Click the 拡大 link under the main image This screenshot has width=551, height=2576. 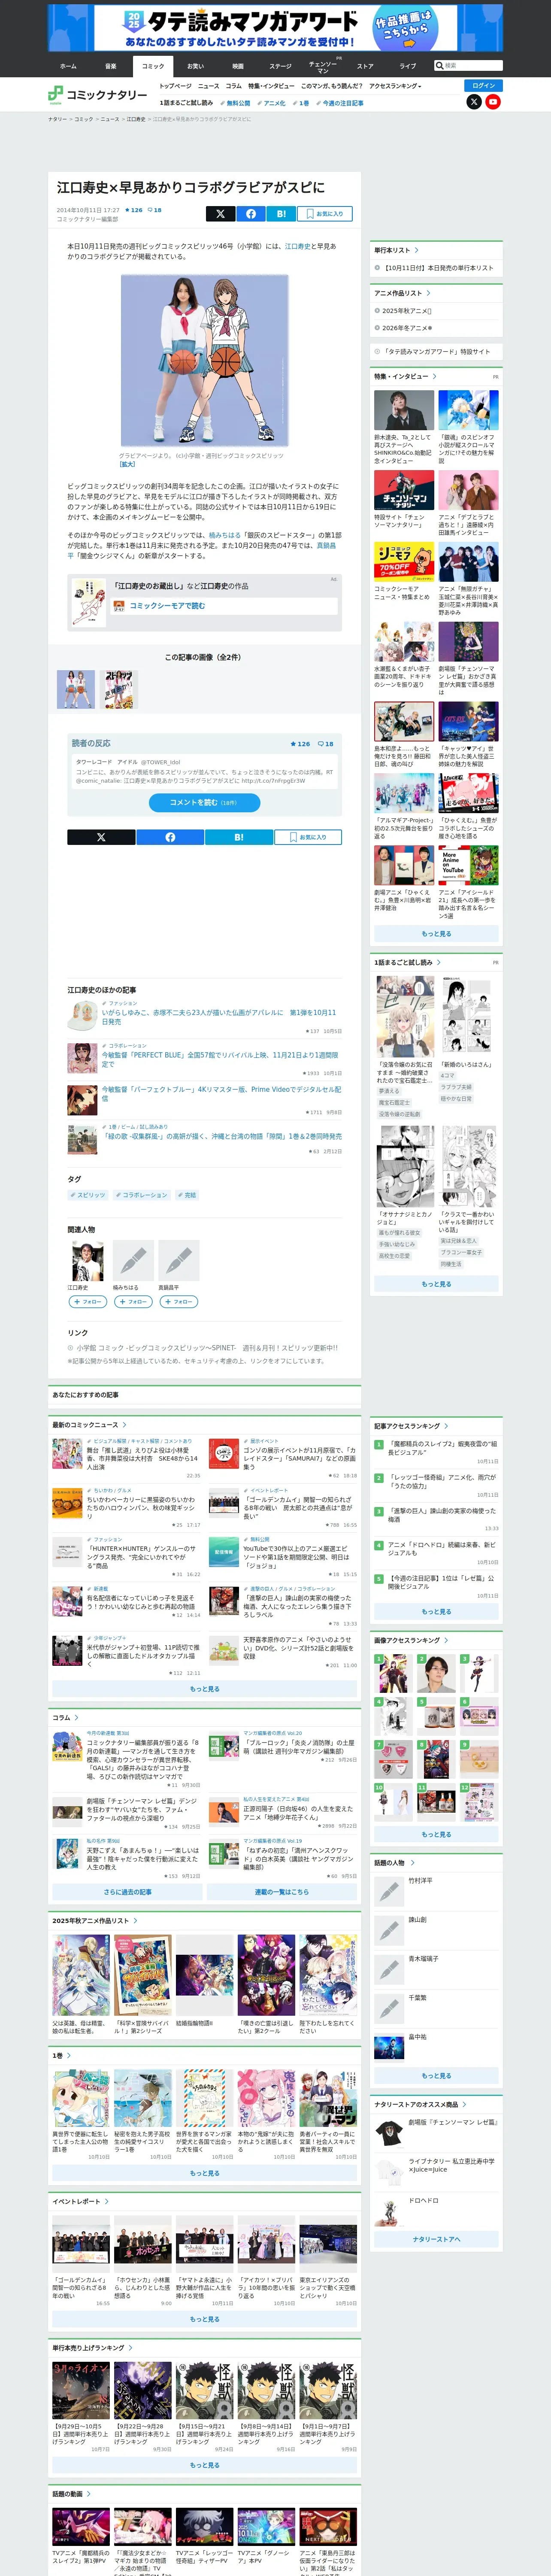pyautogui.click(x=127, y=464)
